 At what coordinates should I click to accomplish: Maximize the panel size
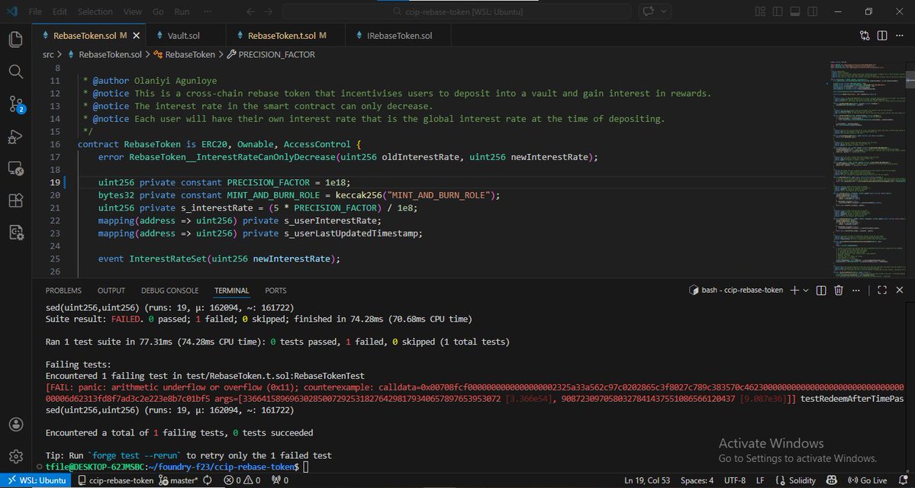[882, 291]
